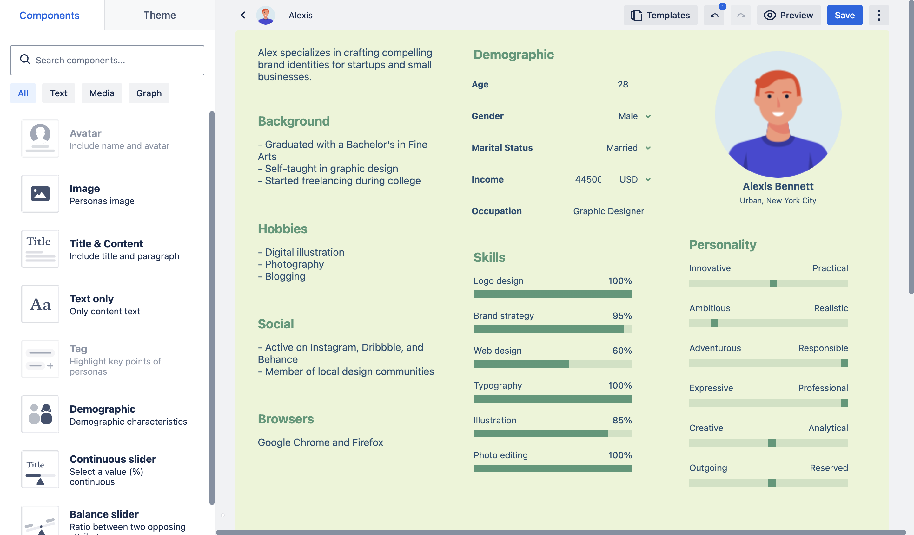Viewport: 914px width, 535px height.
Task: Filter components by Graph
Action: pyautogui.click(x=149, y=93)
